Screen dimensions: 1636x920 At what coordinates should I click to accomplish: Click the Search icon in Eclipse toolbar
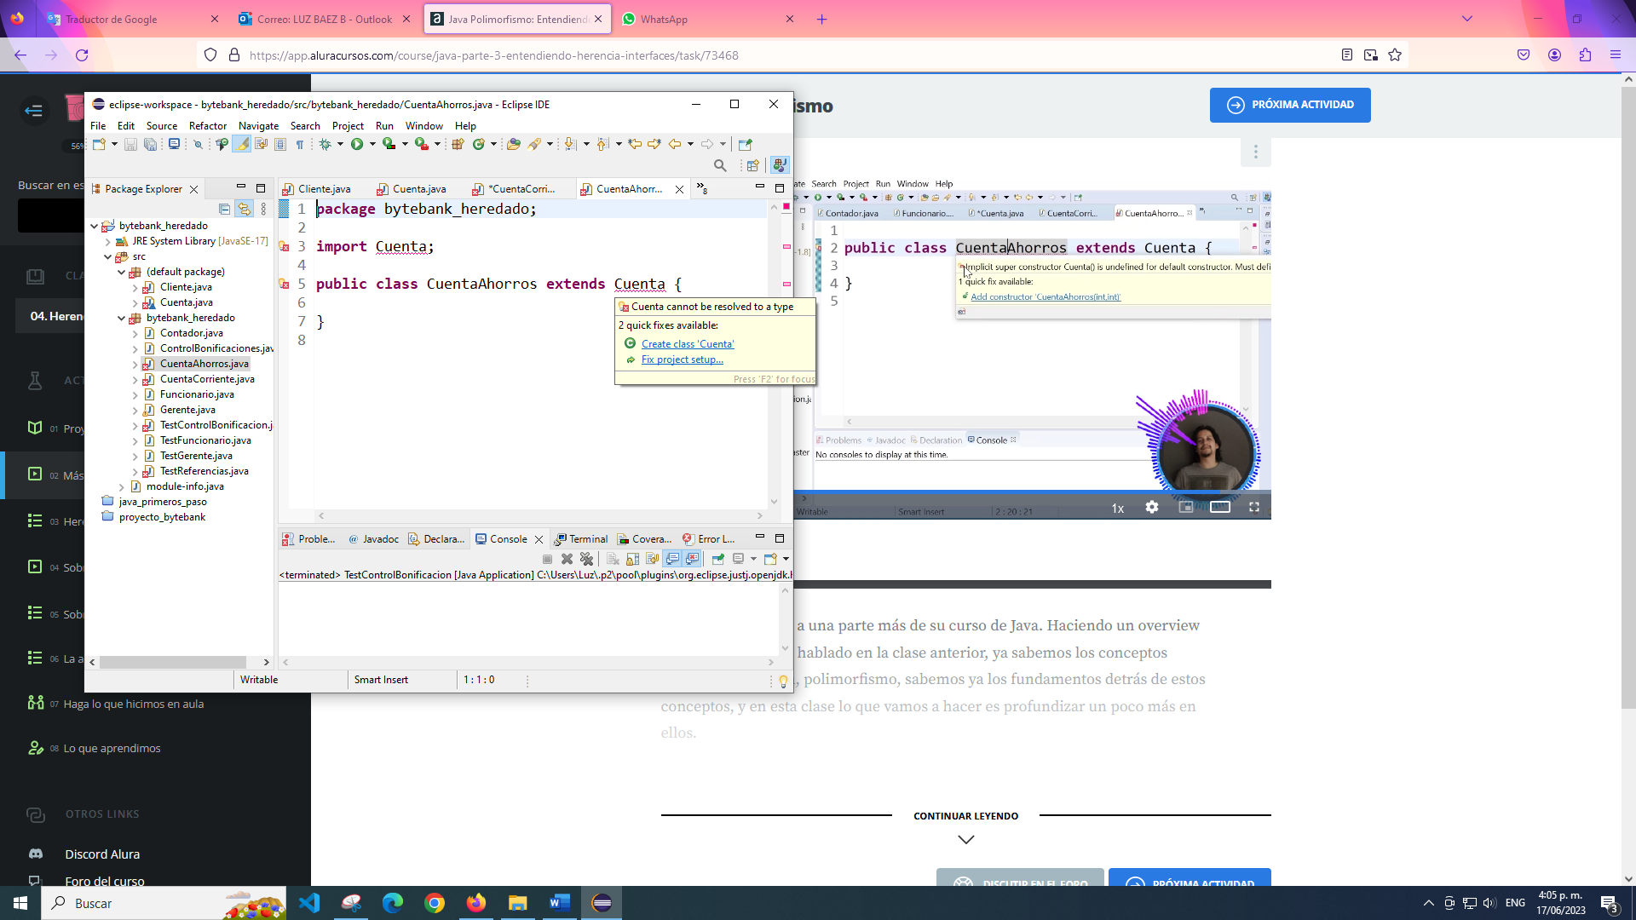pos(722,165)
